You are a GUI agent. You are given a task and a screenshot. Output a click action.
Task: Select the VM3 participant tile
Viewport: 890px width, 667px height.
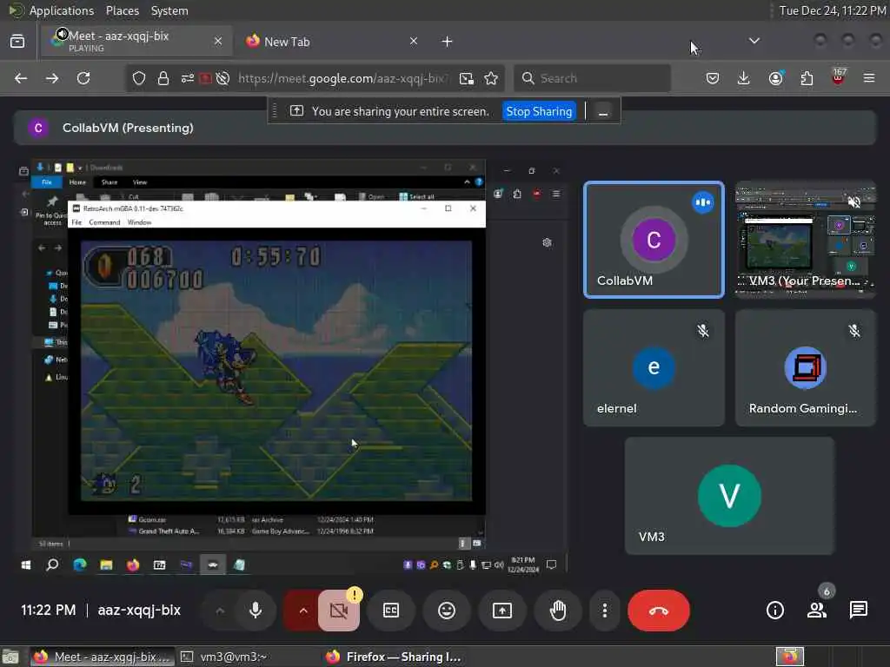tap(729, 496)
